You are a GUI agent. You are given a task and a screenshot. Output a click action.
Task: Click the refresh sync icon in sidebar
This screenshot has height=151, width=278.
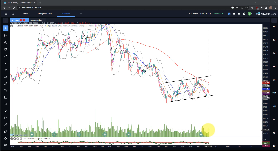[6, 111]
